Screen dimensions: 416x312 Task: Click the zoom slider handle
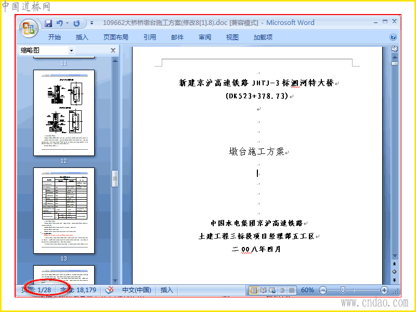click(x=343, y=290)
